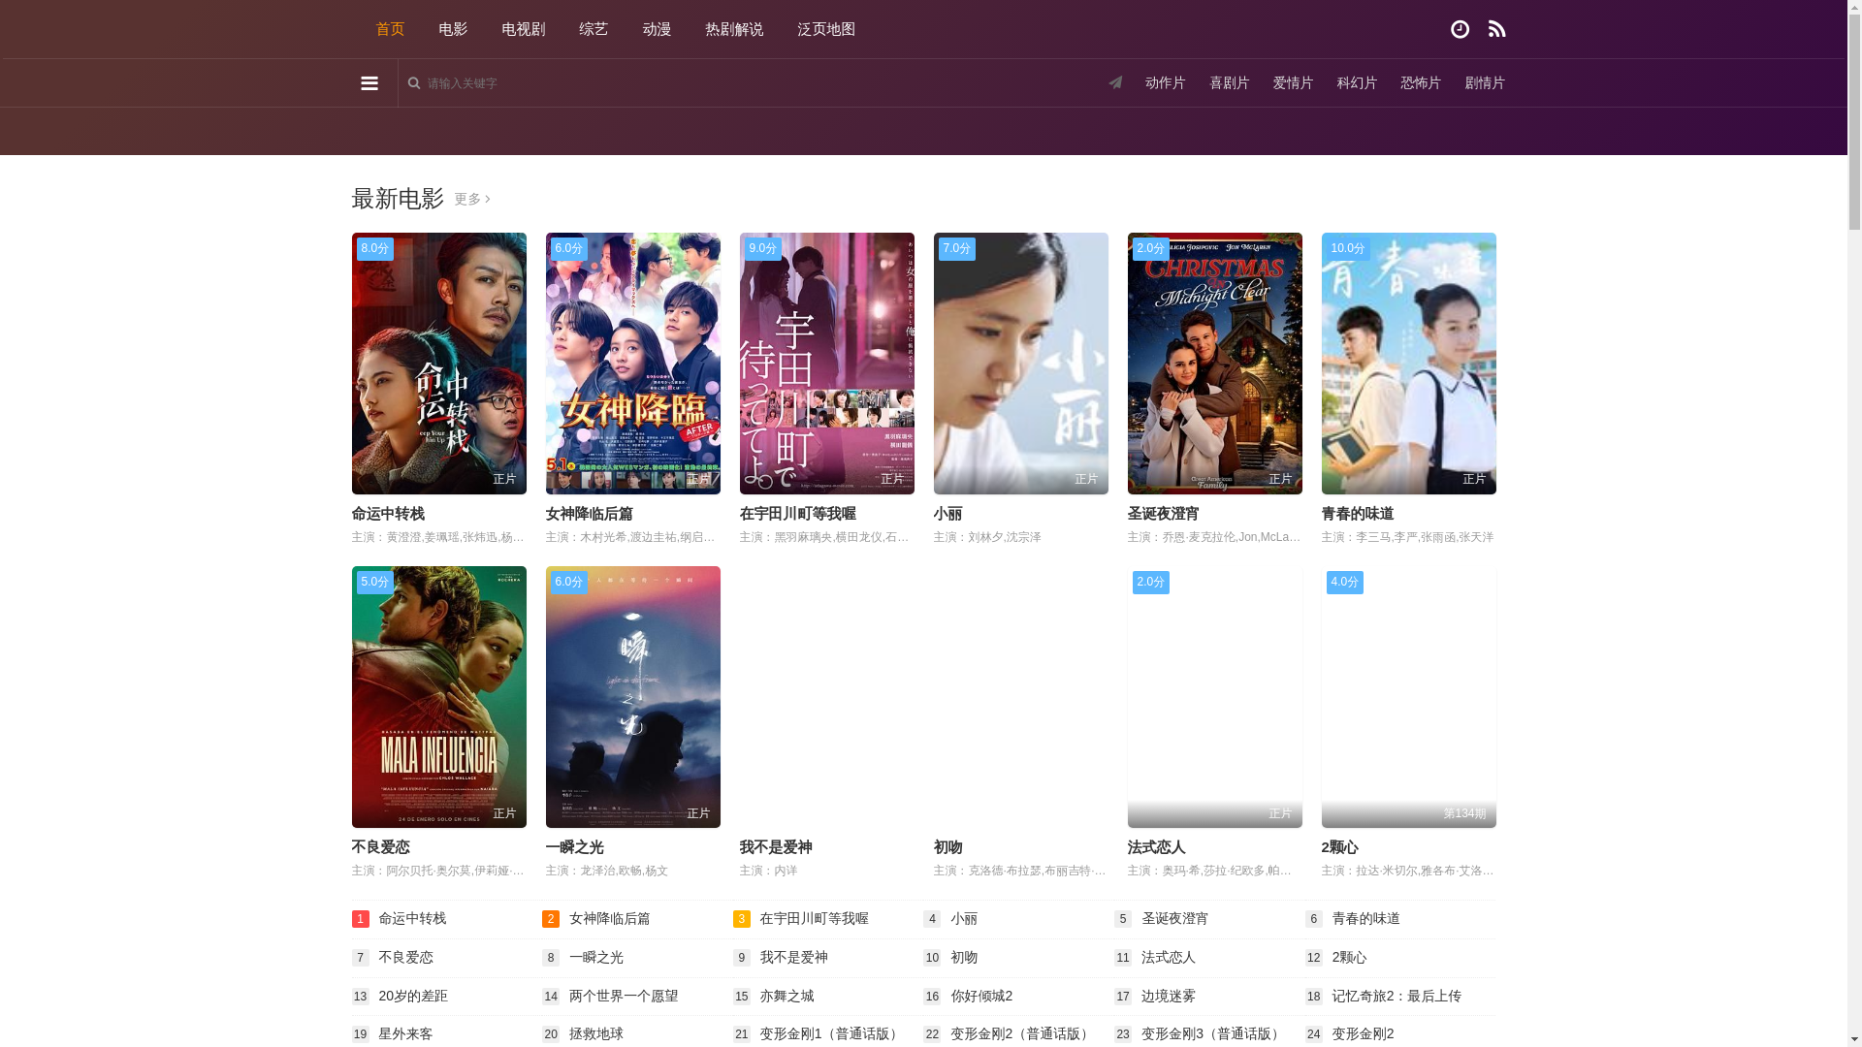Select ranked item 16 你好倾城2
The image size is (1862, 1047).
981,996
